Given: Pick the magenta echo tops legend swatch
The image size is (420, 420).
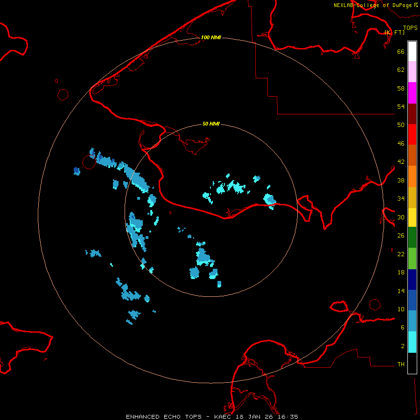Looking at the screenshot, I should click(x=412, y=93).
